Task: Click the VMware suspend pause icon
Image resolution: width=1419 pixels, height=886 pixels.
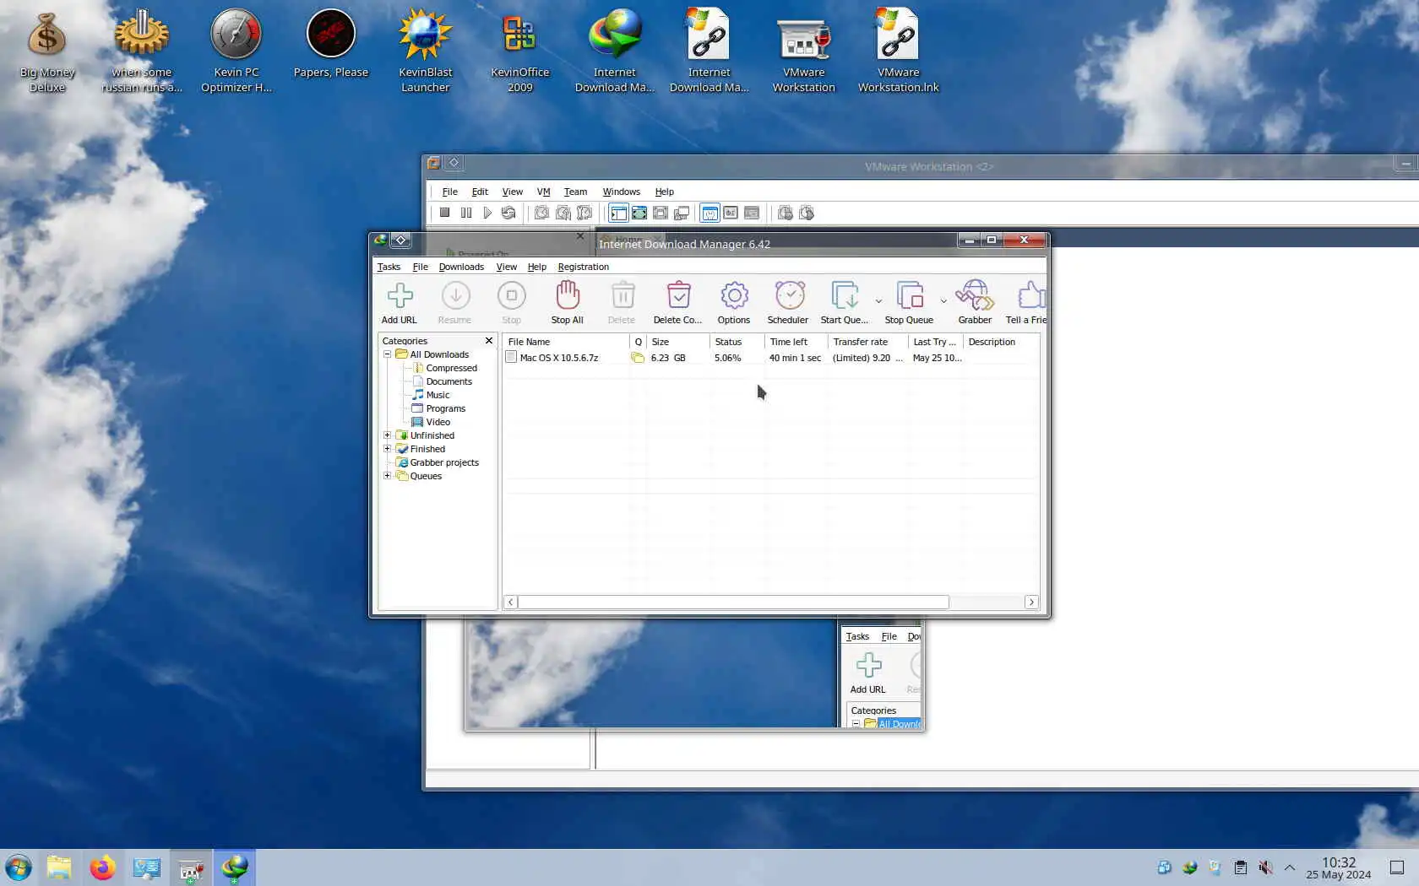Action: 466,213
